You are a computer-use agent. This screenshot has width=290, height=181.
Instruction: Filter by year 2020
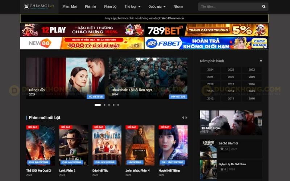click(x=231, y=77)
